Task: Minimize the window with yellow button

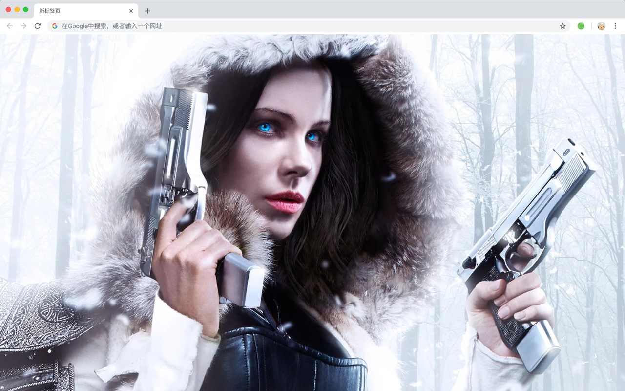Action: (x=17, y=10)
